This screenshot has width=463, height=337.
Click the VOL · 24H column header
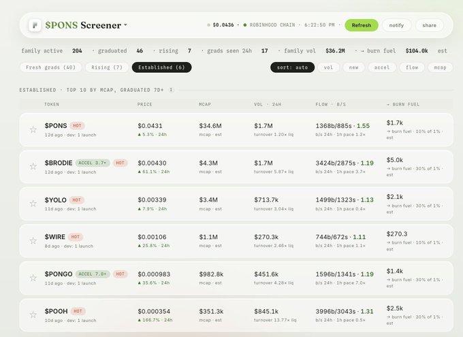point(268,104)
